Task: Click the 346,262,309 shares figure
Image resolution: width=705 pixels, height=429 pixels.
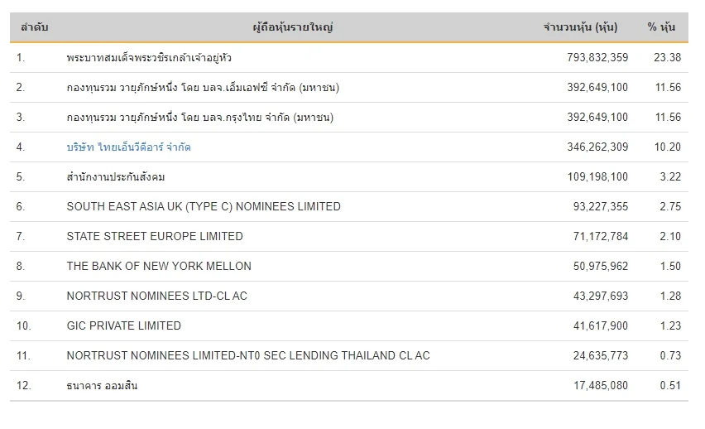Action: click(592, 147)
